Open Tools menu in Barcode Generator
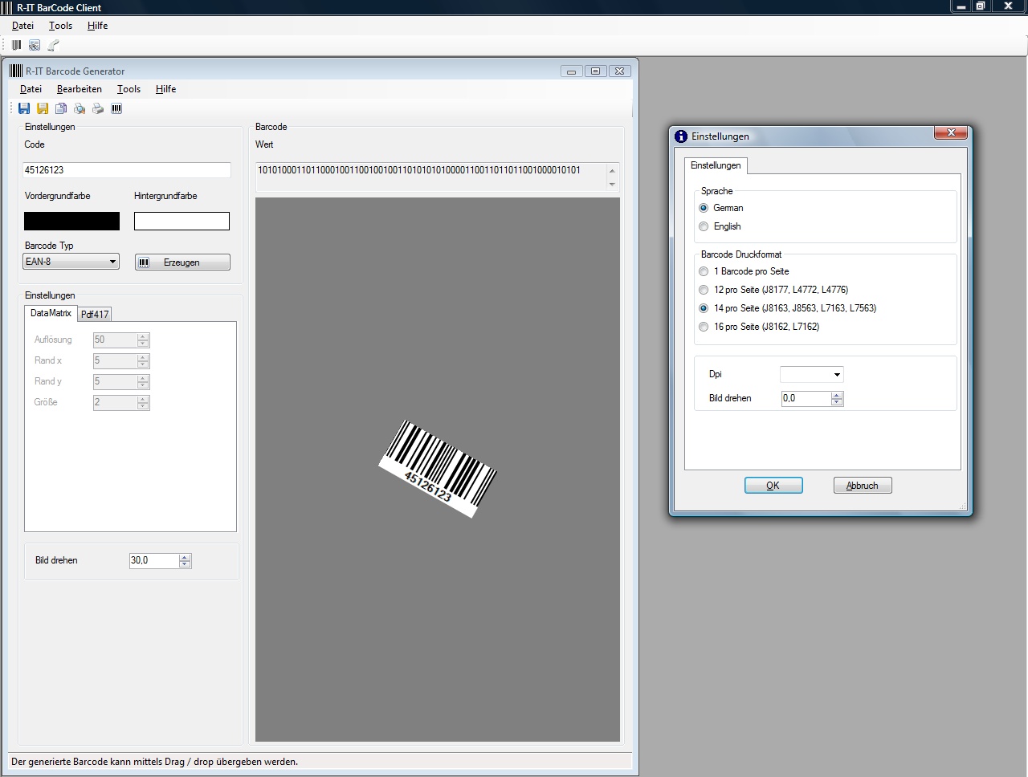This screenshot has width=1028, height=777. tap(128, 89)
